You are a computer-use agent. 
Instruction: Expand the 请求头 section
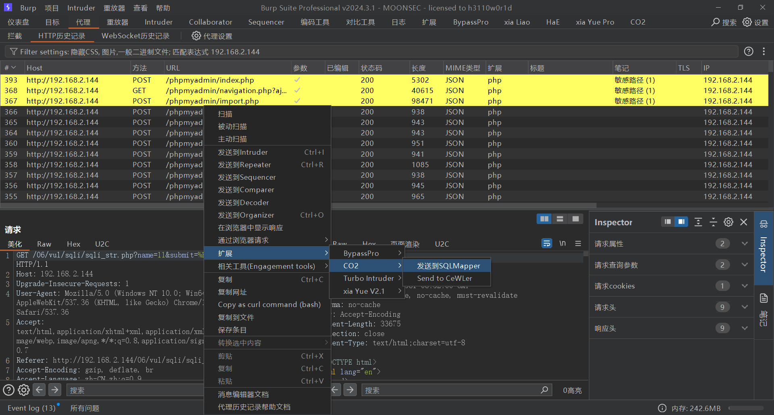pos(745,307)
